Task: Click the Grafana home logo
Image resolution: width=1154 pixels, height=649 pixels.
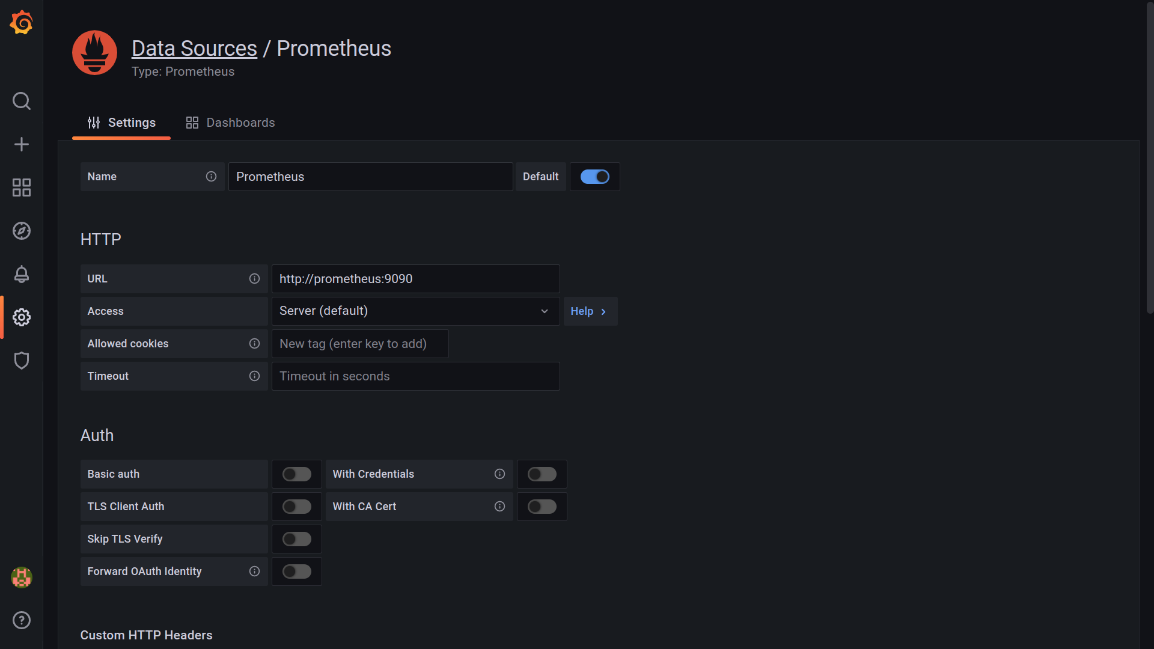Action: [x=22, y=23]
